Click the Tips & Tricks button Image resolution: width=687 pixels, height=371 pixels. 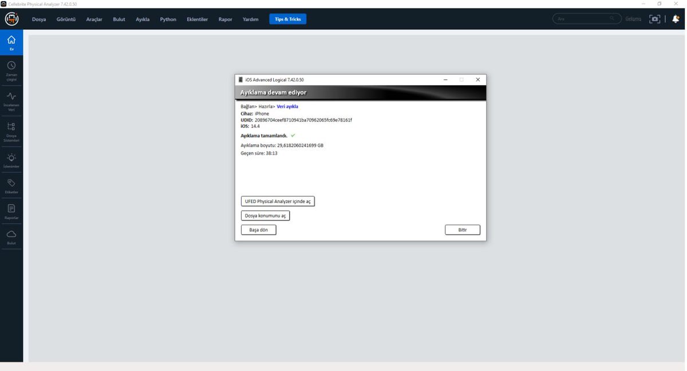tap(288, 19)
